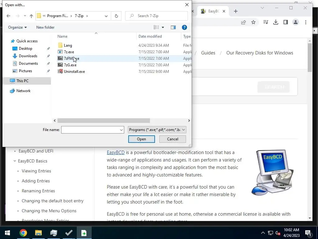Collapse the EasyBCD Basics section
Screen dimensions: 318x239
click(15, 161)
